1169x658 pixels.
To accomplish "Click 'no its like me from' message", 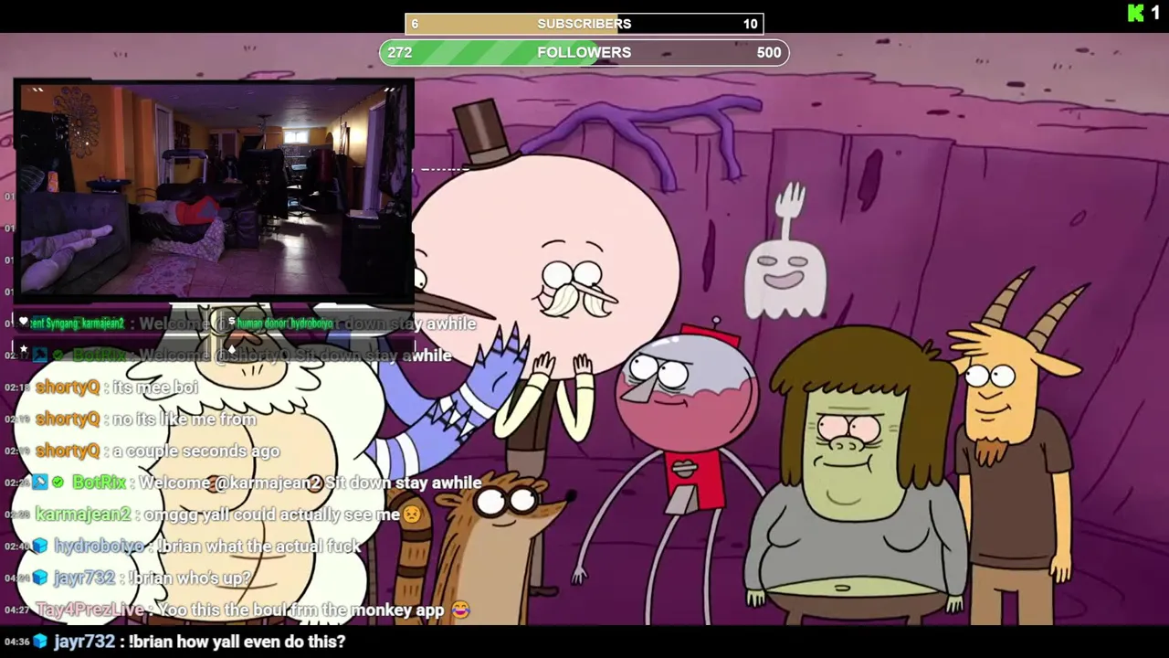I will [x=184, y=419].
